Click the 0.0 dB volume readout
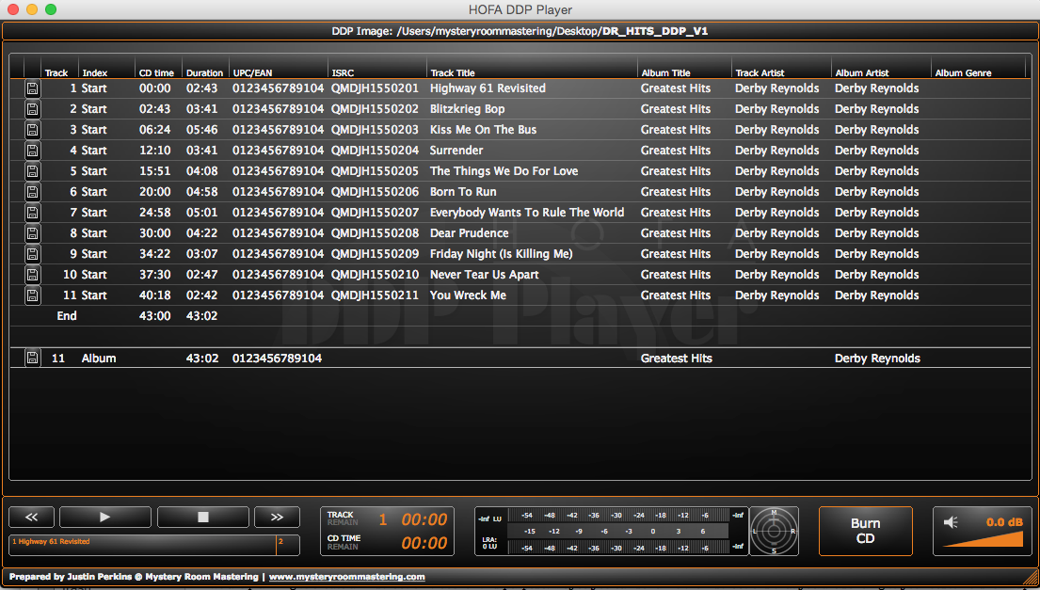1040x590 pixels. 1004,521
